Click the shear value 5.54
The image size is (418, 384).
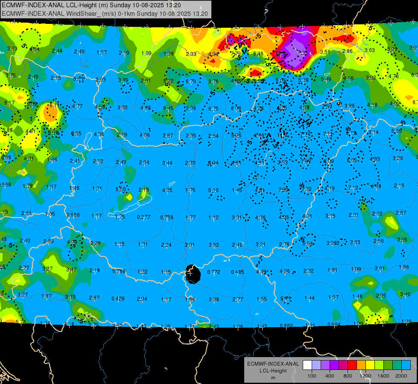click(308, 243)
